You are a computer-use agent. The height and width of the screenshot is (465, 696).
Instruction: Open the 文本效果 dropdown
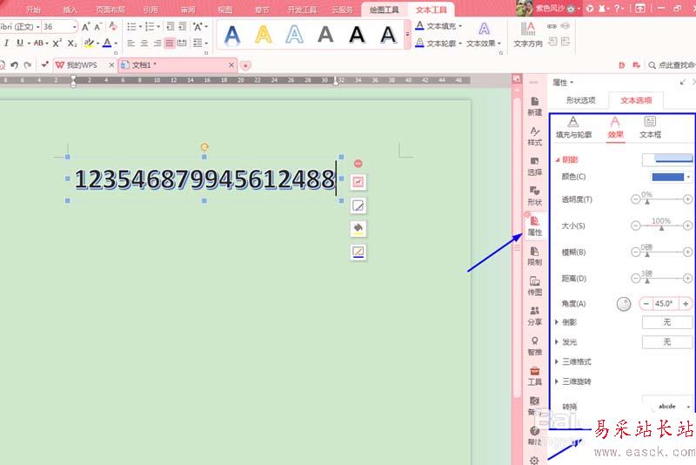484,43
